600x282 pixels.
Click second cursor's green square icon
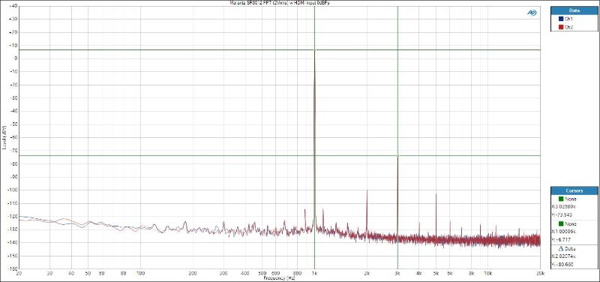click(x=561, y=223)
